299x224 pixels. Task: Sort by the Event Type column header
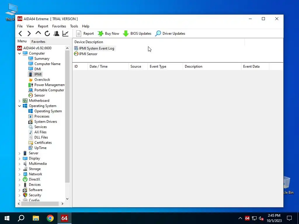pyautogui.click(x=165, y=66)
